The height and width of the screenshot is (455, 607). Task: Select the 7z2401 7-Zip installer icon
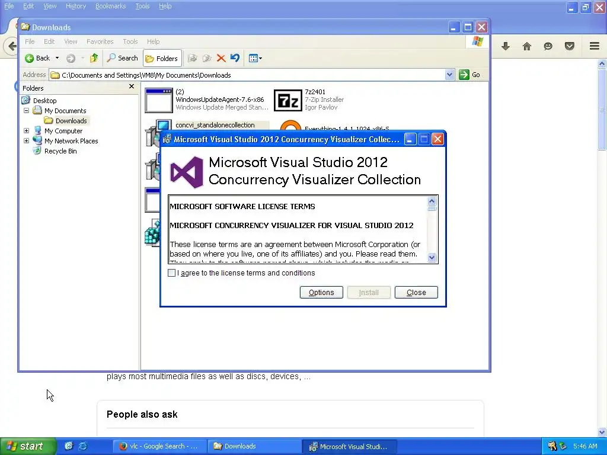287,100
